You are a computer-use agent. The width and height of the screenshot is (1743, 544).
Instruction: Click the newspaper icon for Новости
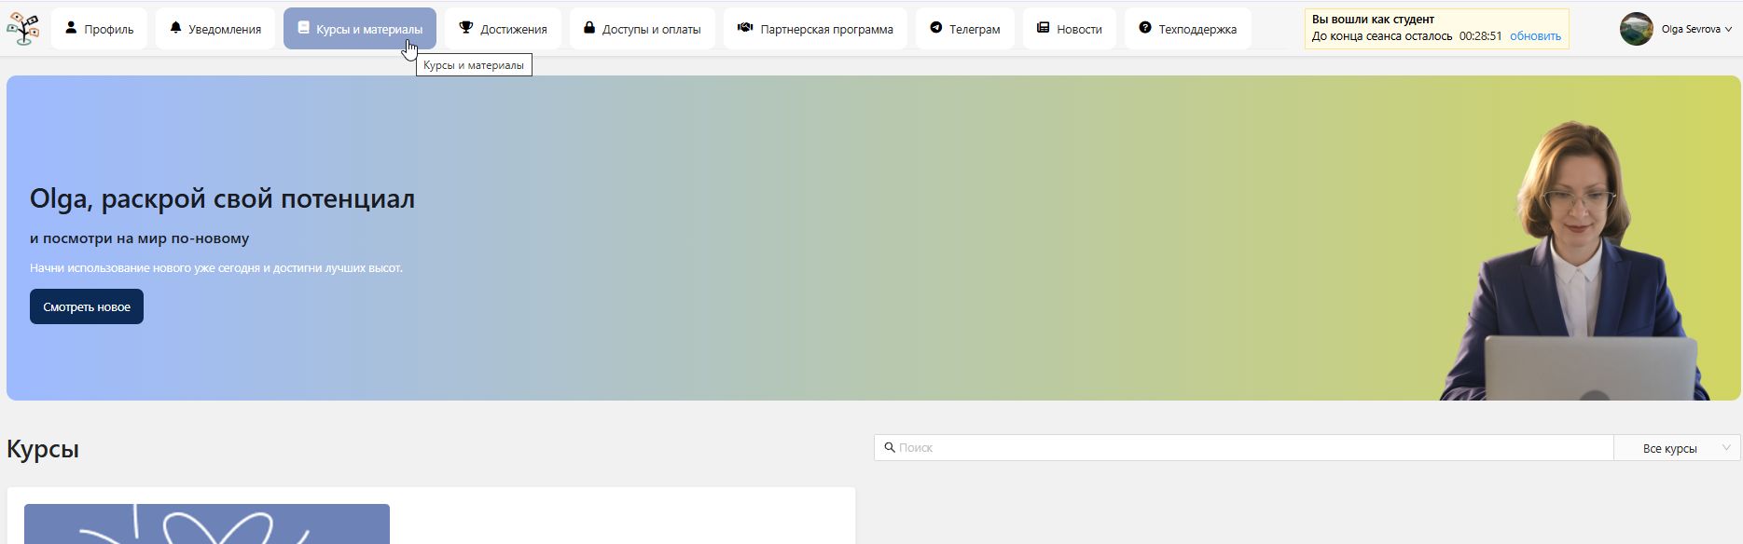coord(1043,28)
